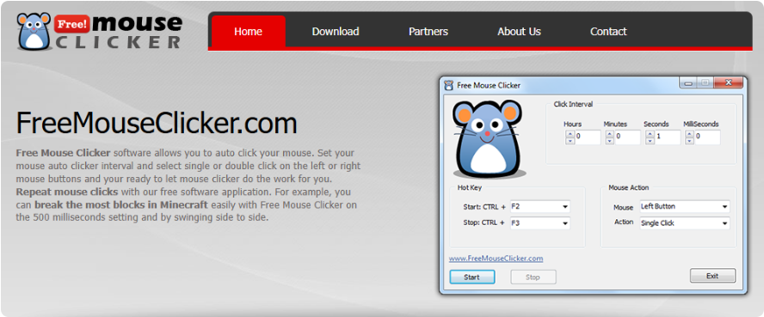Click inside the Seconds input field

(x=667, y=137)
